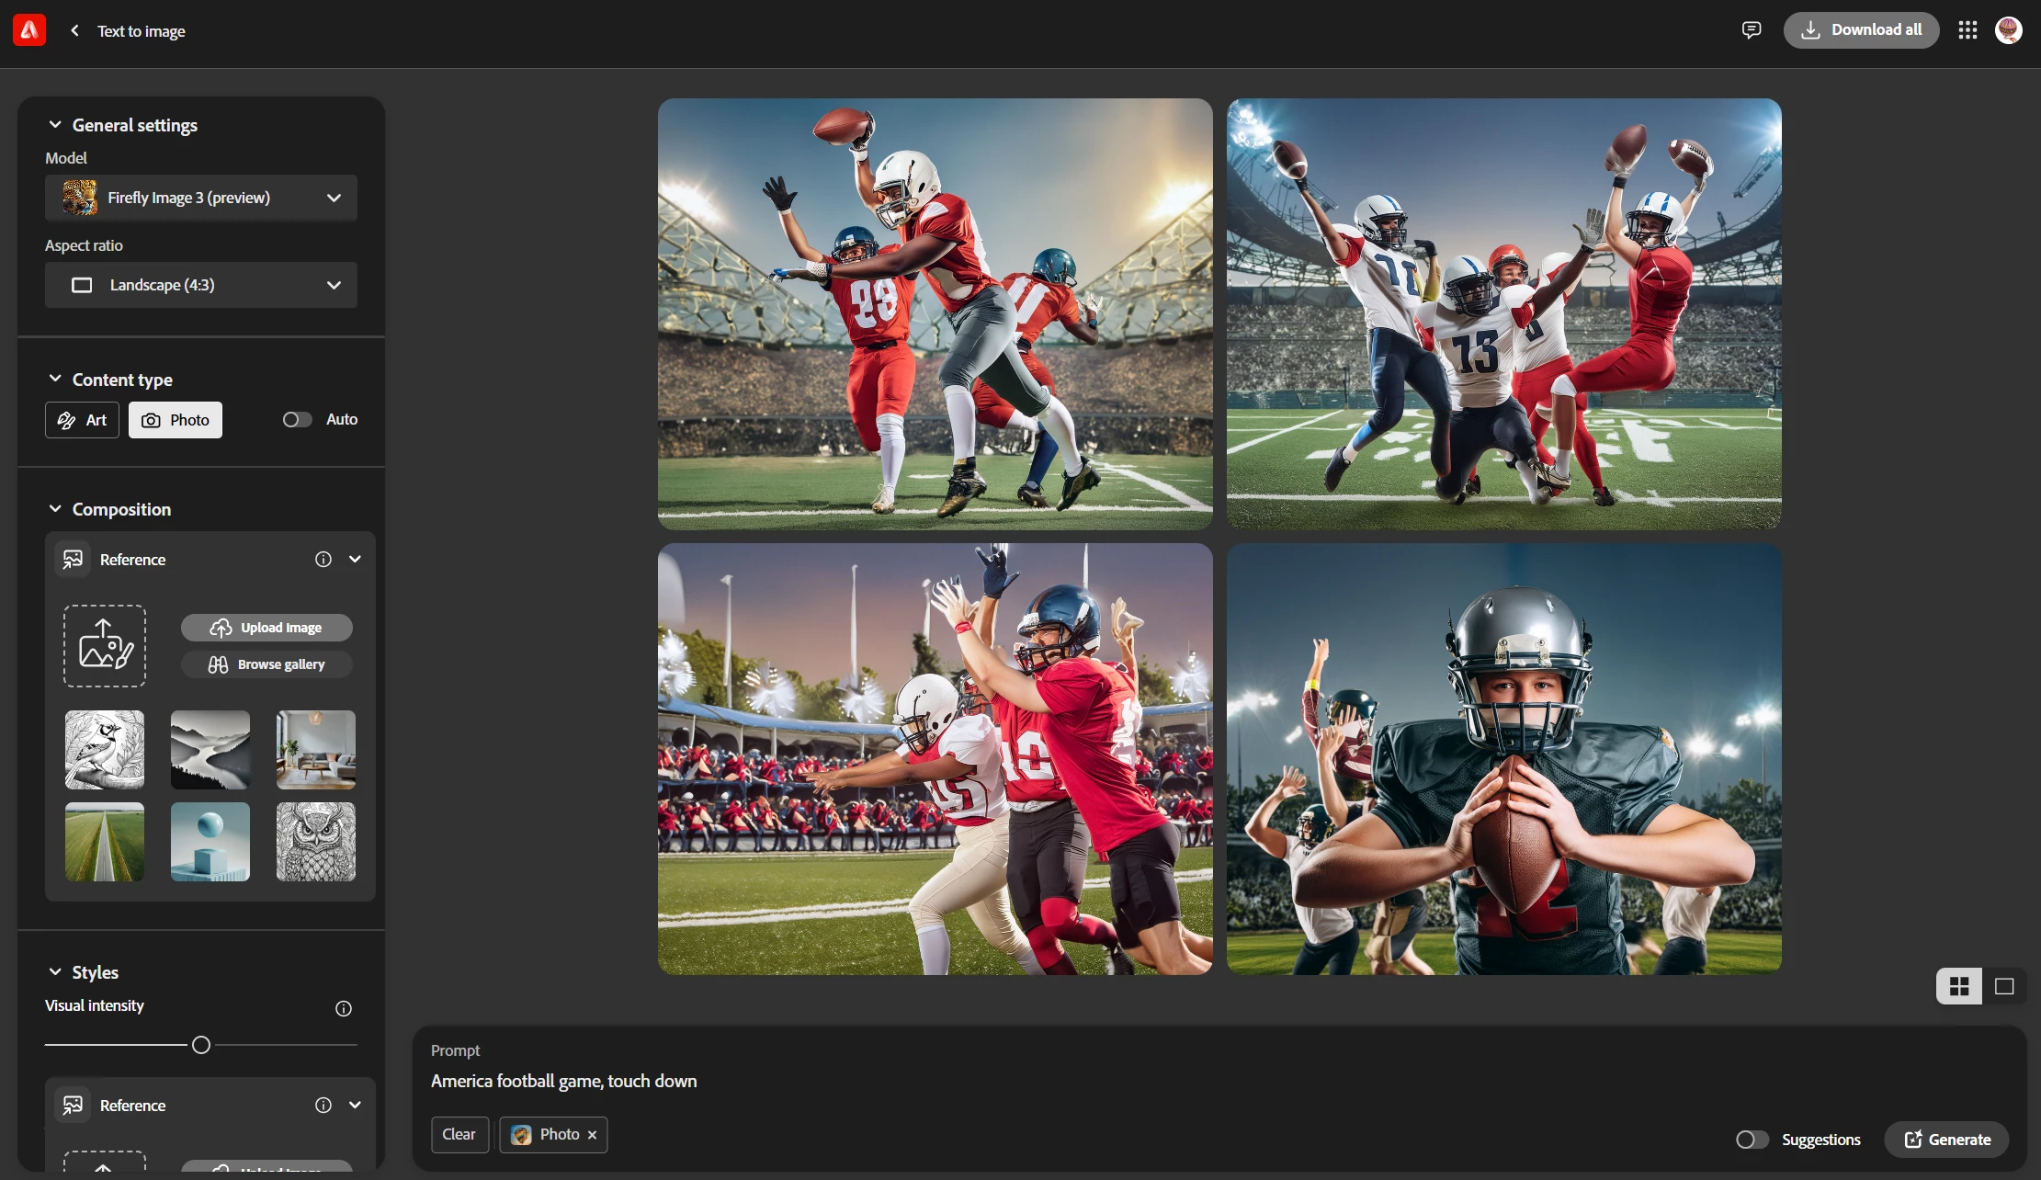
Task: Click the Visual intensity slider handle
Action: coord(201,1045)
